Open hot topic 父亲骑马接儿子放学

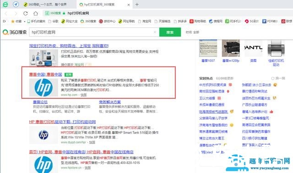(x=213, y=118)
